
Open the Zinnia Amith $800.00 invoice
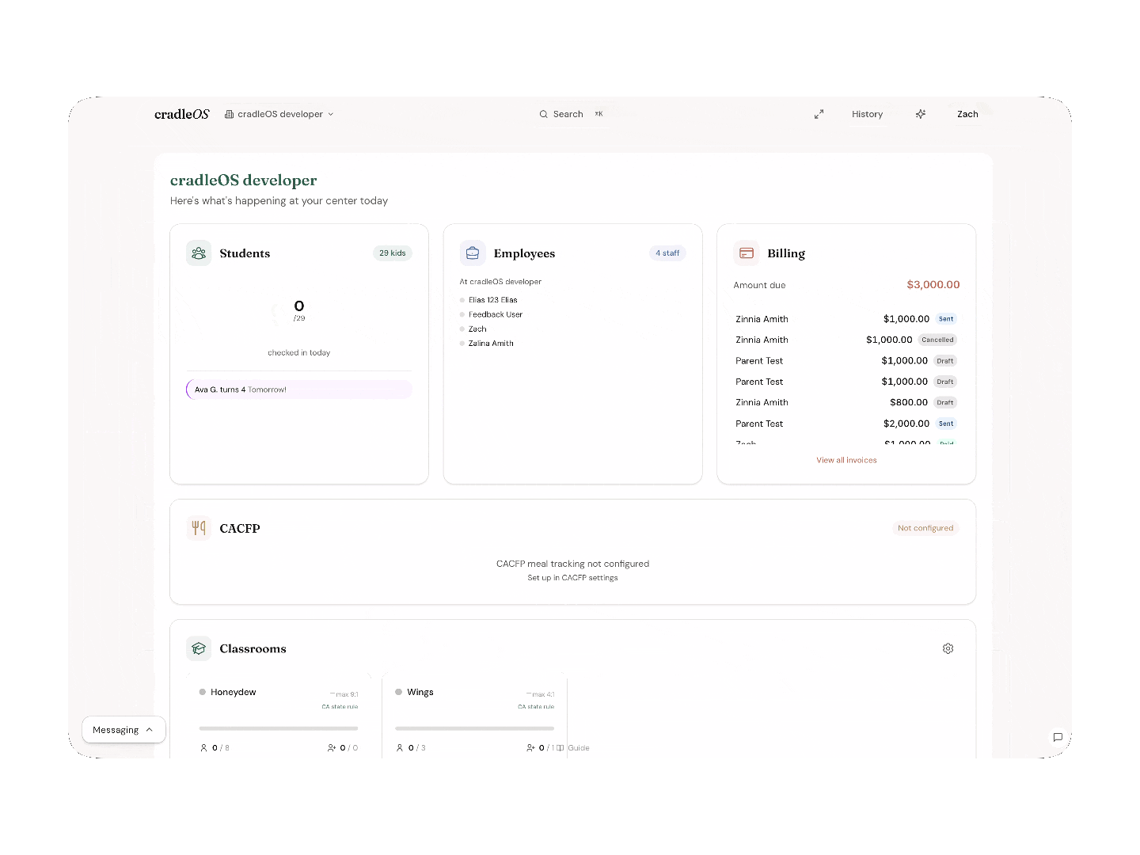[846, 402]
